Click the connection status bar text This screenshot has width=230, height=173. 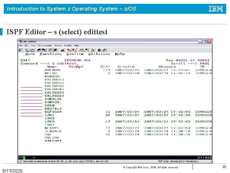tap(66, 161)
